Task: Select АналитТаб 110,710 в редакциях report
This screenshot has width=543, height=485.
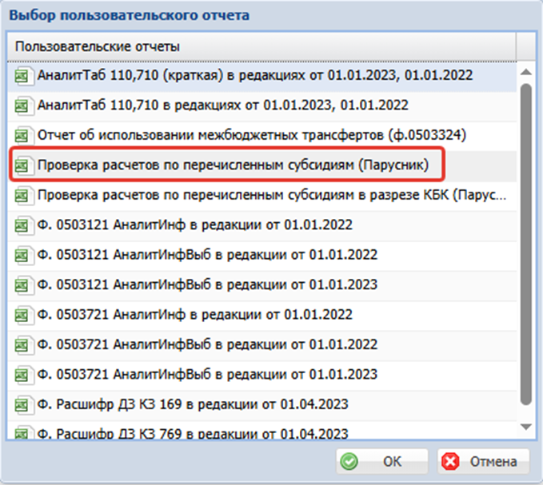Action: (262, 105)
